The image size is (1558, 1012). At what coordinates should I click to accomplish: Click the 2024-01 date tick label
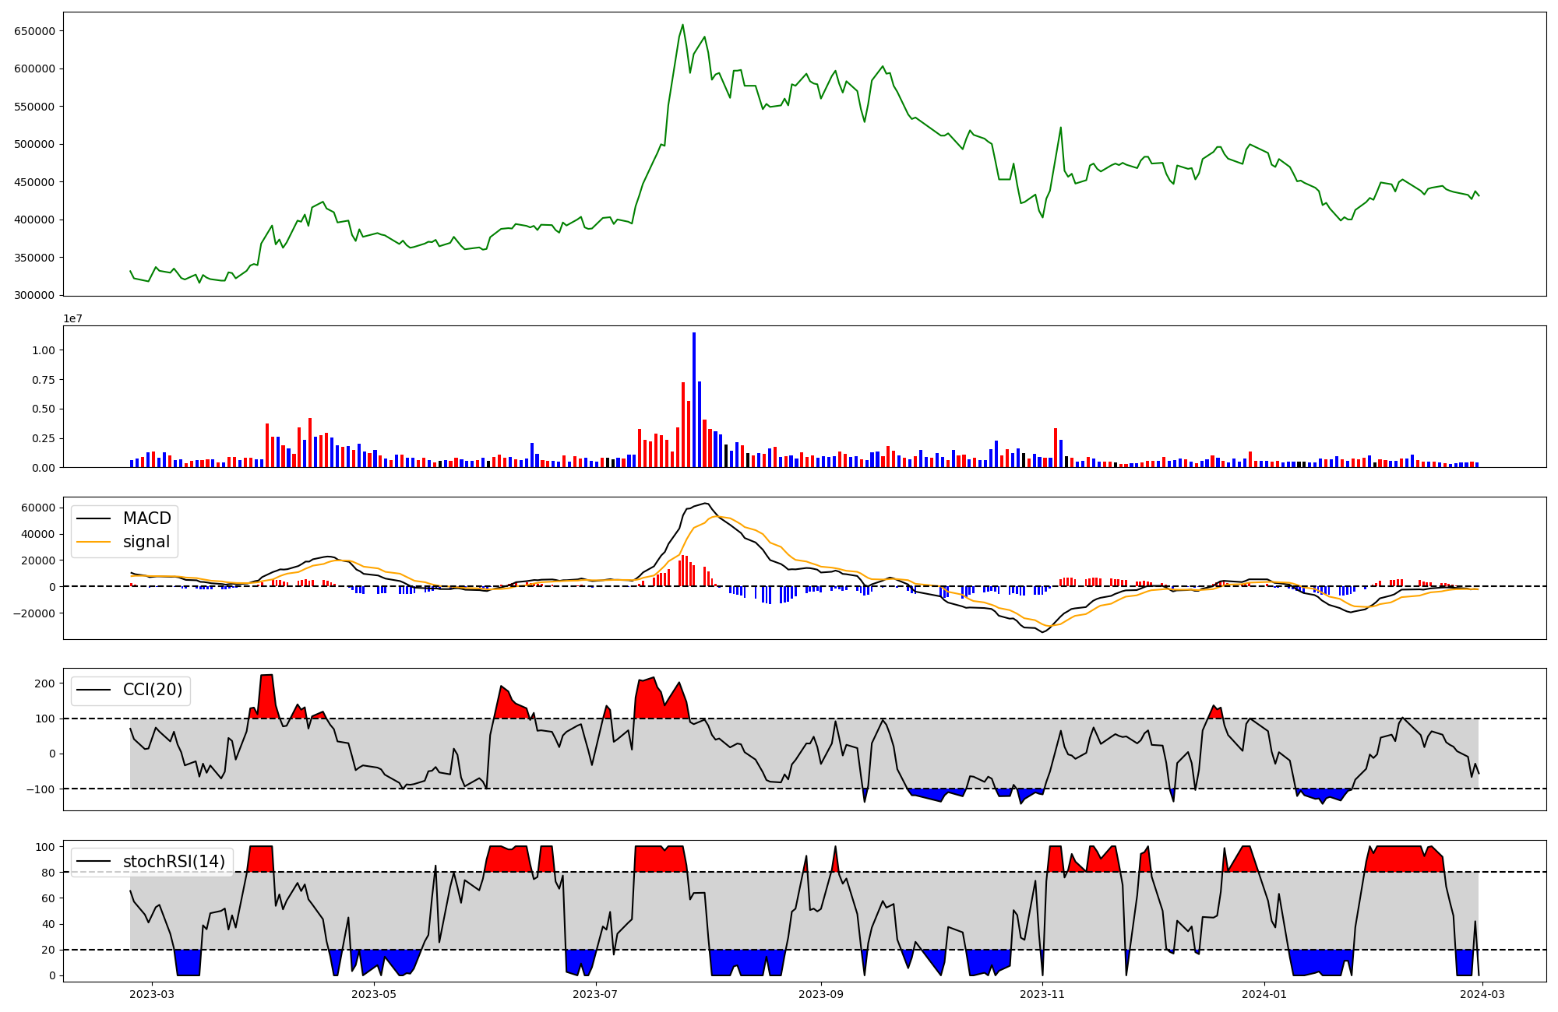tap(1264, 994)
